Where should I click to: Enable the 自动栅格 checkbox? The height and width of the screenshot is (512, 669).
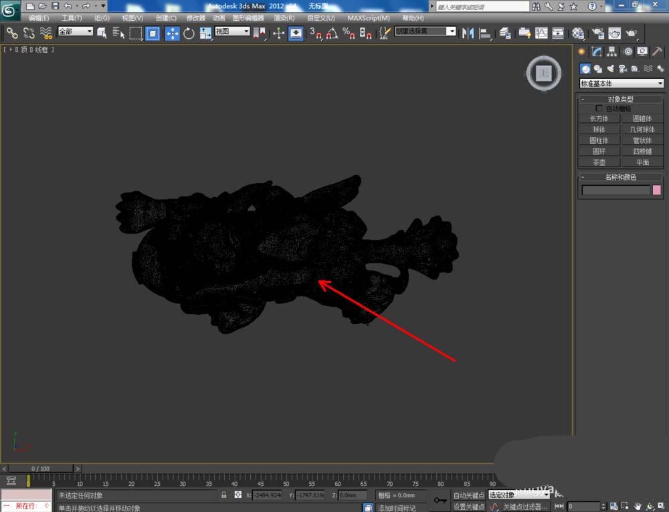point(599,108)
